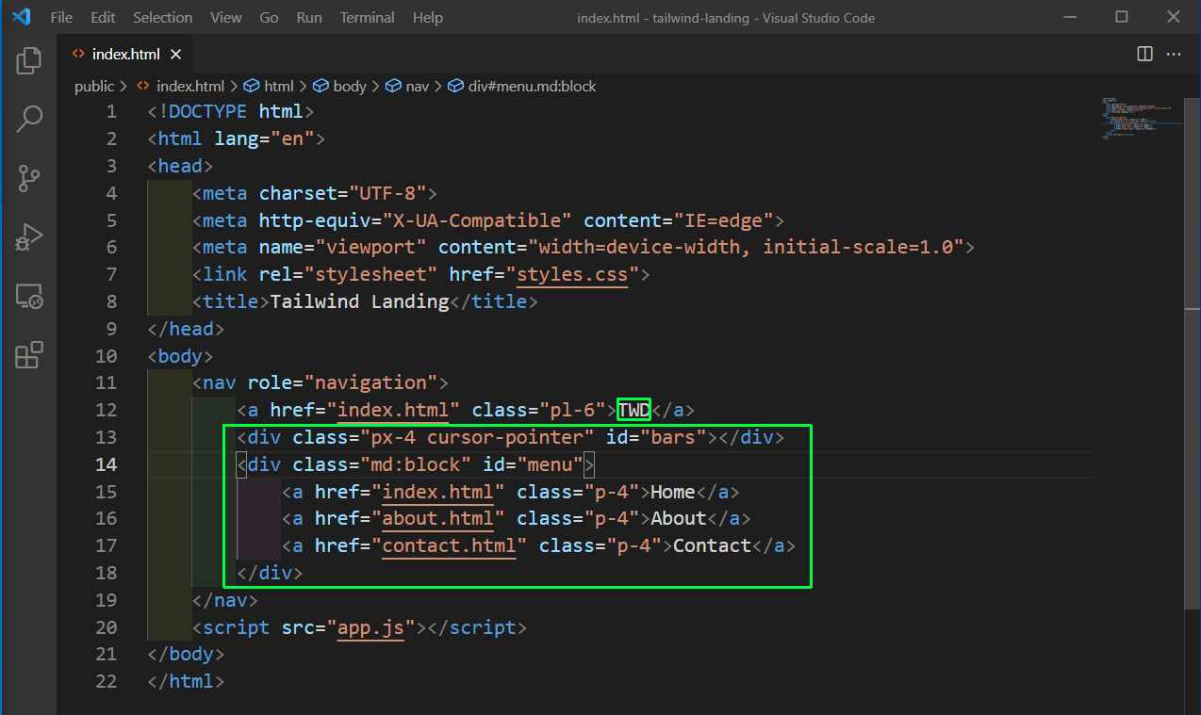Click the minimap code preview
This screenshot has width=1201, height=715.
[1141, 118]
